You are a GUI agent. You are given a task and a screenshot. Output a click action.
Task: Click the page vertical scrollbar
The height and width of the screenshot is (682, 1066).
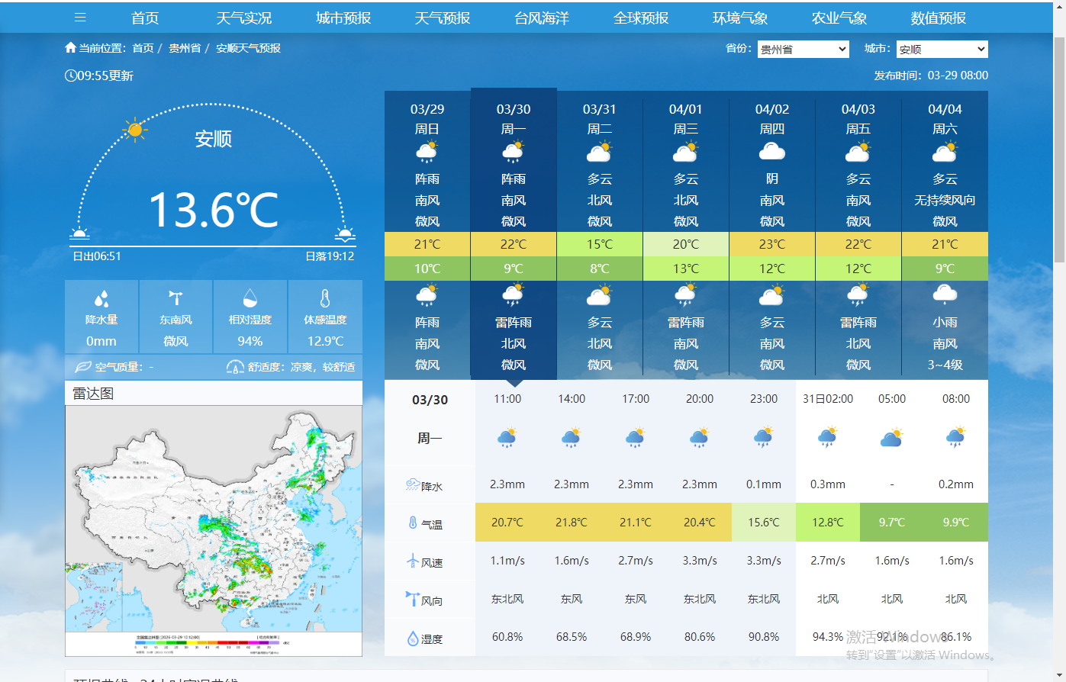point(1059,153)
